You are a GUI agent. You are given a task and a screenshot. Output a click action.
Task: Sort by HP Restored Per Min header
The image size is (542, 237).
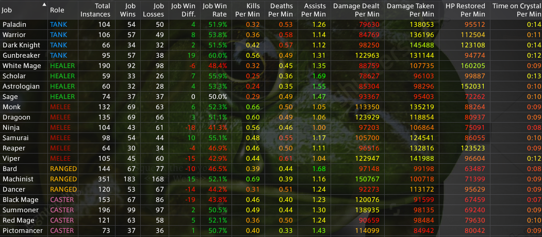(464, 10)
